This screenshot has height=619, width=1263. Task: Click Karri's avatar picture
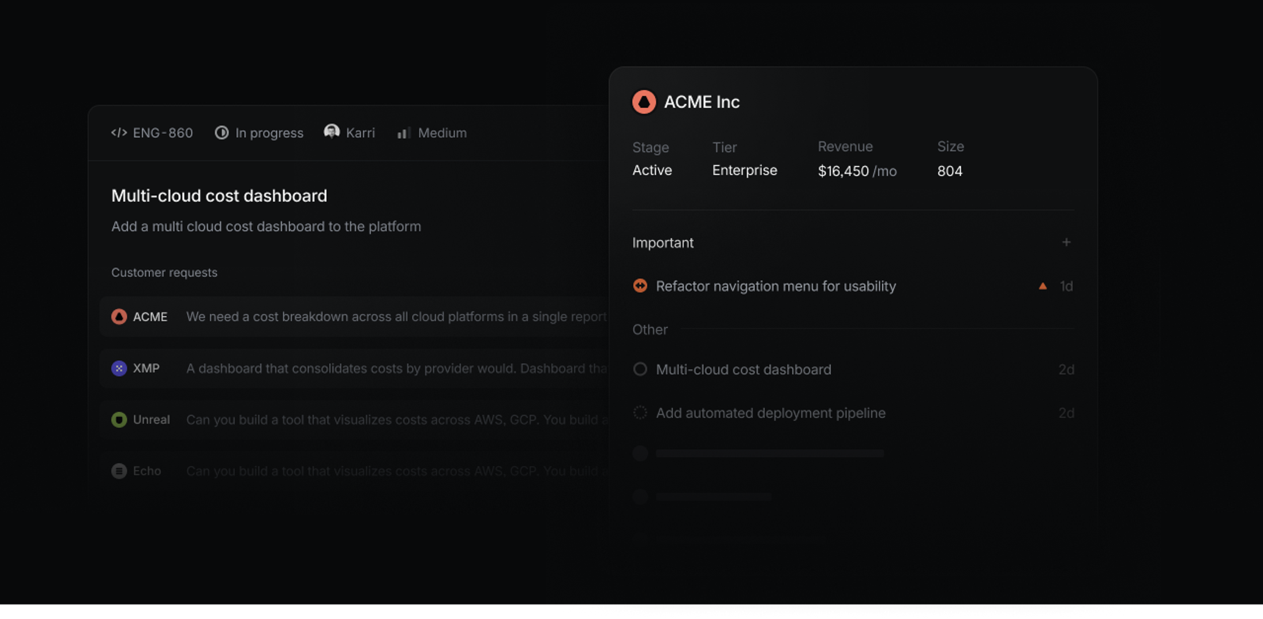(332, 132)
